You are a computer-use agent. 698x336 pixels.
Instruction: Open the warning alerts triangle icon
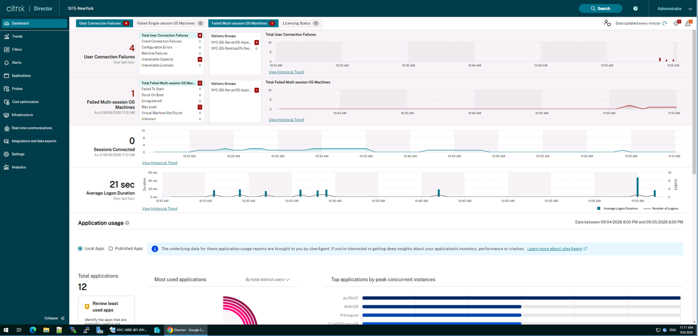click(x=688, y=23)
